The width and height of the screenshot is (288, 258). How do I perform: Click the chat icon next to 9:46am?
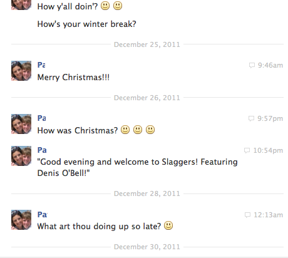point(252,65)
